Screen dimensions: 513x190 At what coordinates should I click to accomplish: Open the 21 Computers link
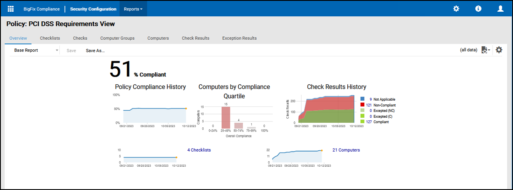point(346,150)
